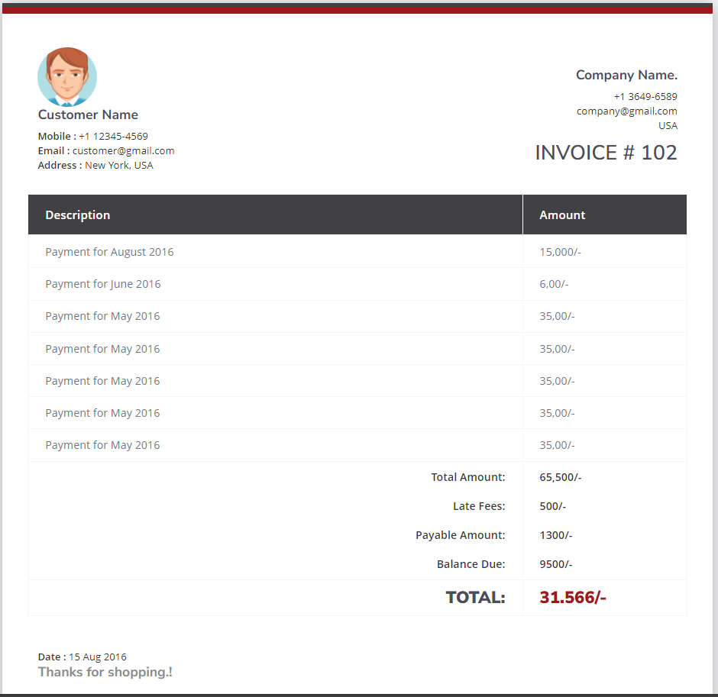Select the Payment for August 2016 row
718x697 pixels.
[x=109, y=252]
